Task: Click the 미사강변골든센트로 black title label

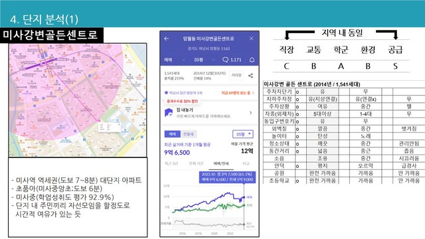Action: coord(52,35)
